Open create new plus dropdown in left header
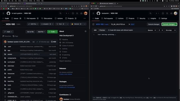 (x=67, y=13)
